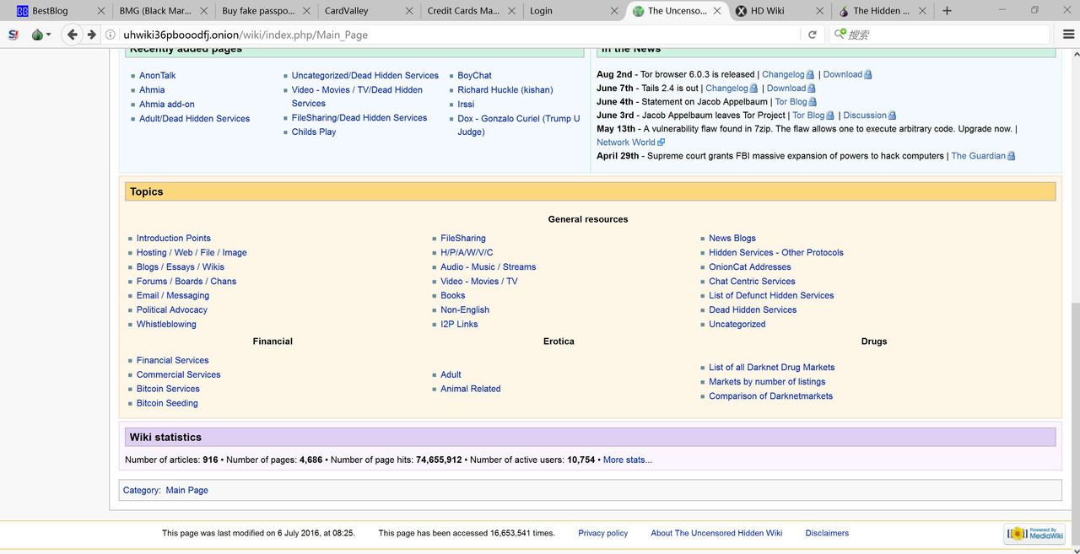Open the Introduction Points link

click(x=174, y=239)
